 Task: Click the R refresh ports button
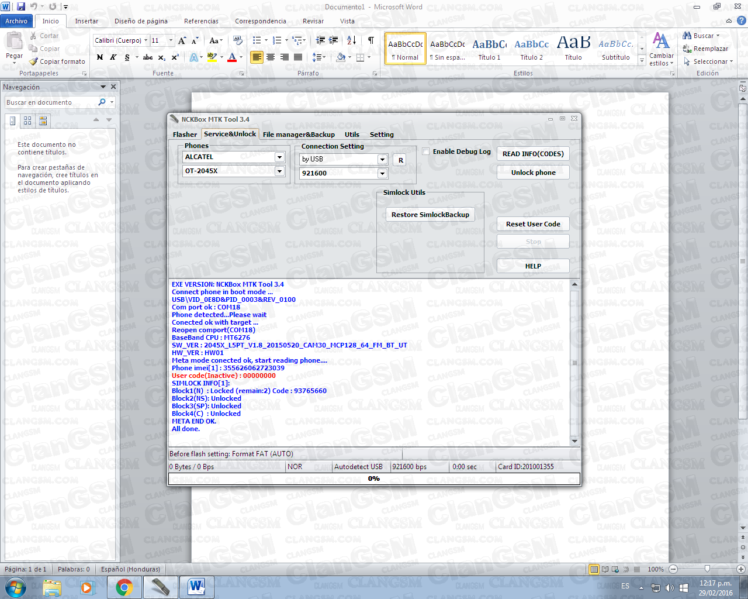pos(400,160)
